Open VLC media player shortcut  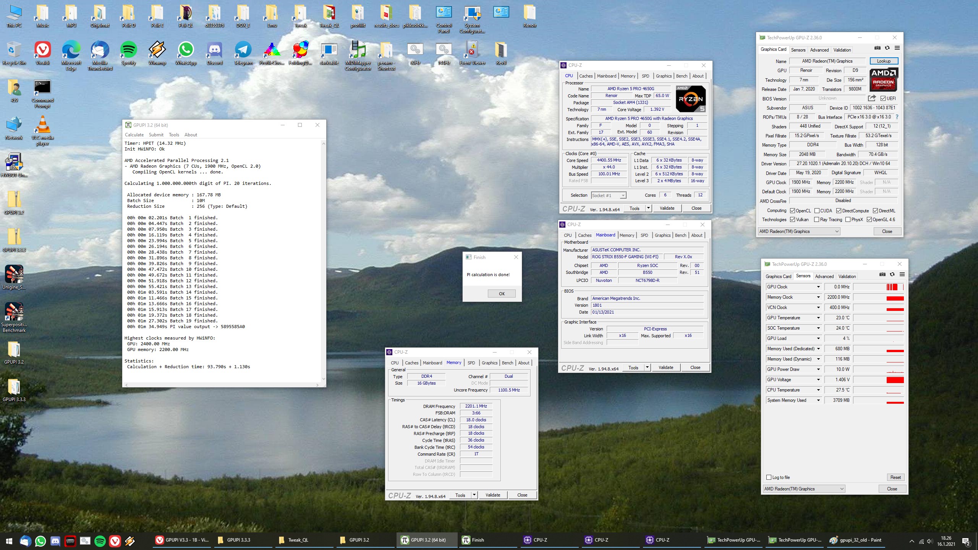point(42,131)
